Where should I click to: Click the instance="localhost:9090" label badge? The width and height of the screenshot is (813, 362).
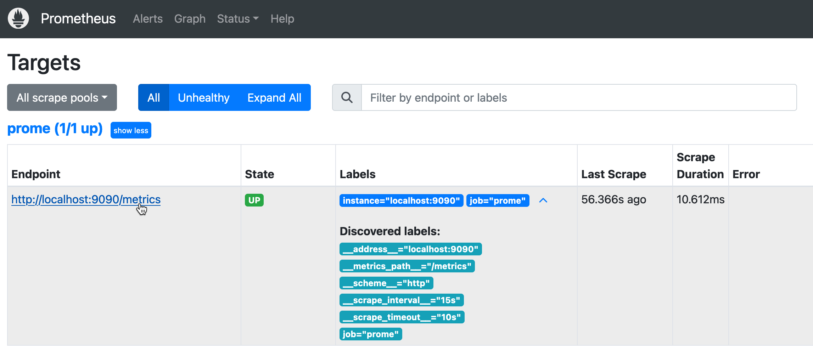(x=401, y=200)
